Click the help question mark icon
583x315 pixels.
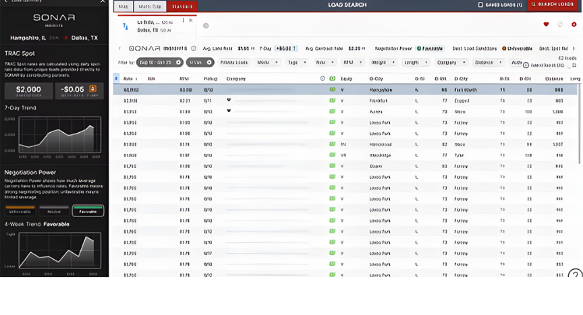[575, 275]
